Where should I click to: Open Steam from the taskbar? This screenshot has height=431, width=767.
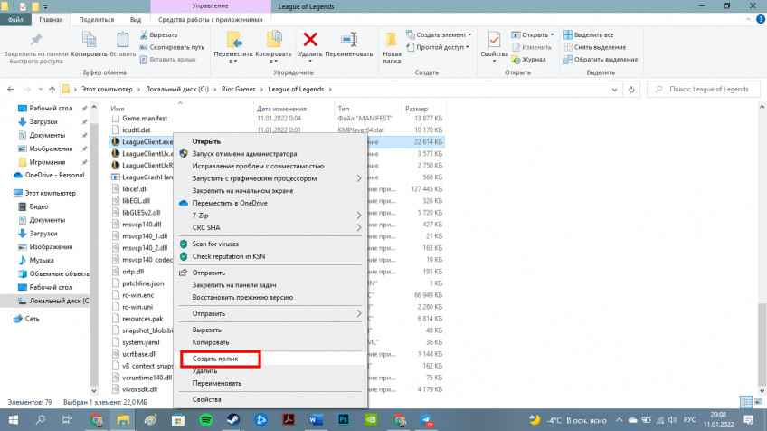click(232, 420)
